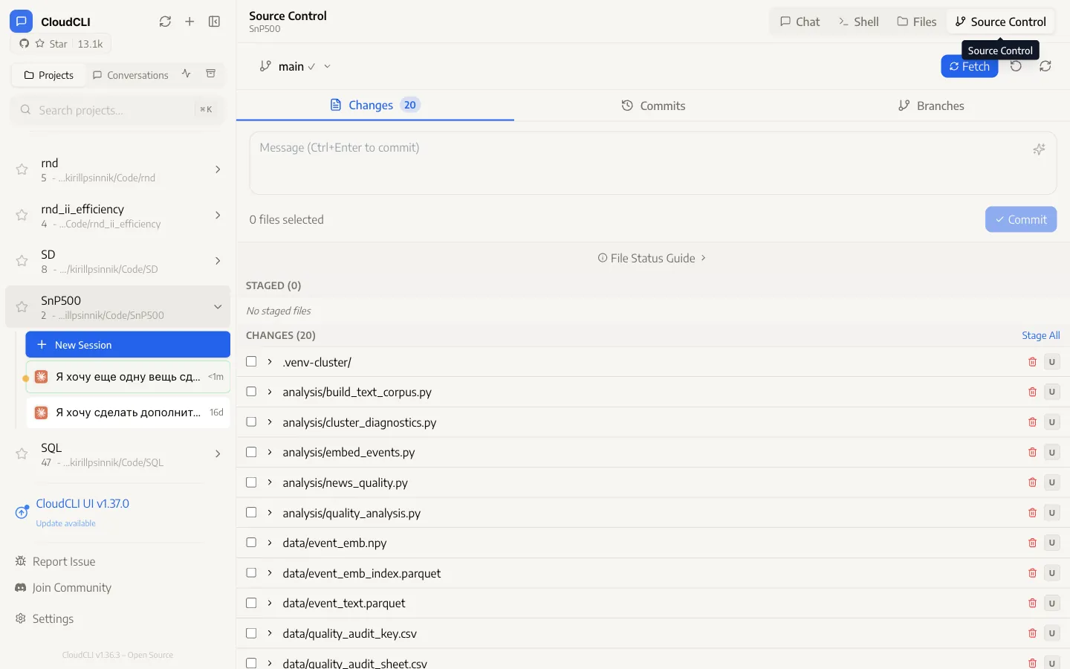Click the sparkle generate-message icon
1070x669 pixels.
1039,149
